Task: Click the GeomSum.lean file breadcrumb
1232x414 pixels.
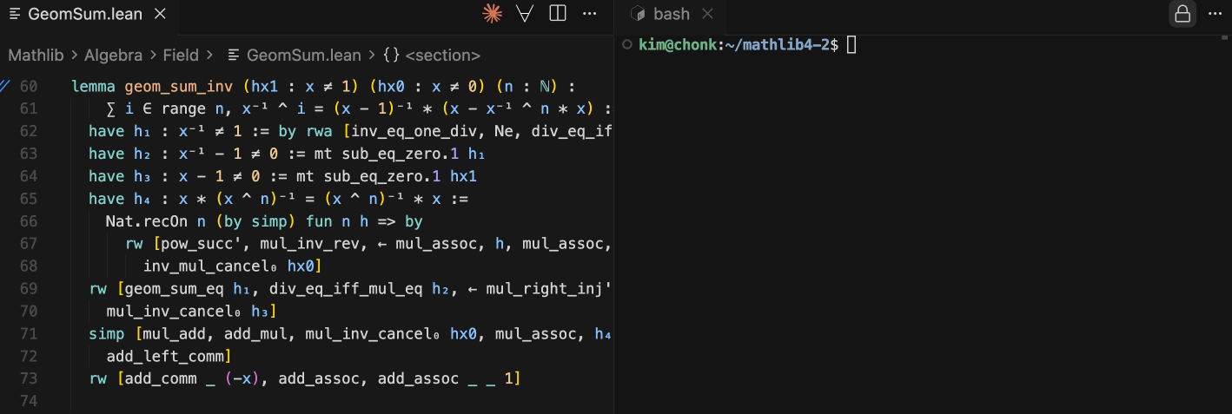Action: tap(303, 55)
